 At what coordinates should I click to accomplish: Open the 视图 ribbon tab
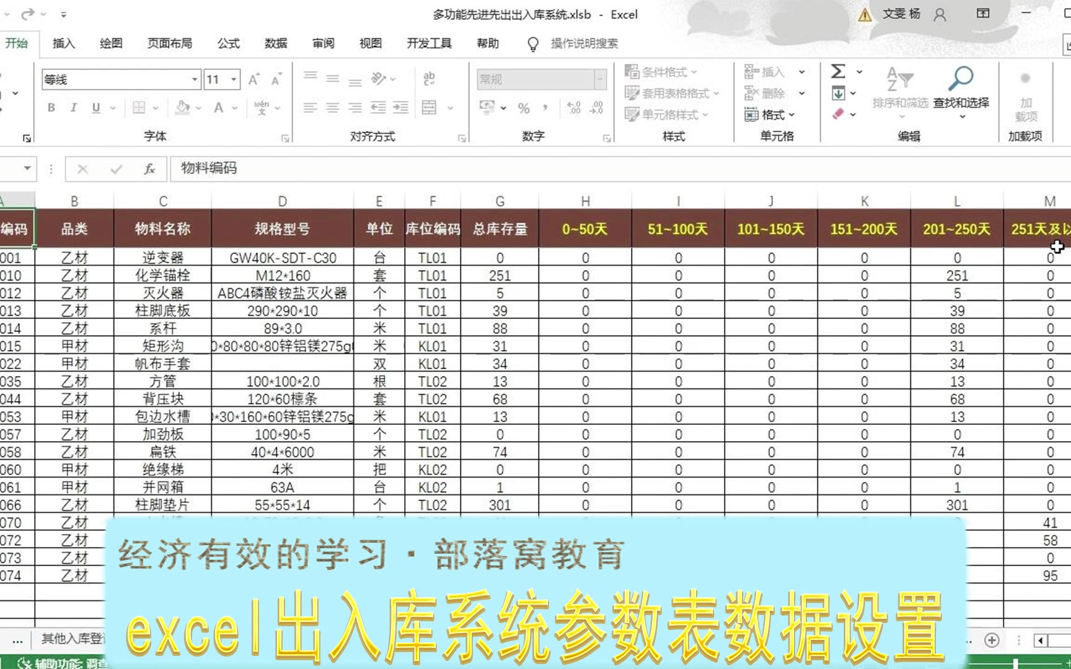click(371, 43)
